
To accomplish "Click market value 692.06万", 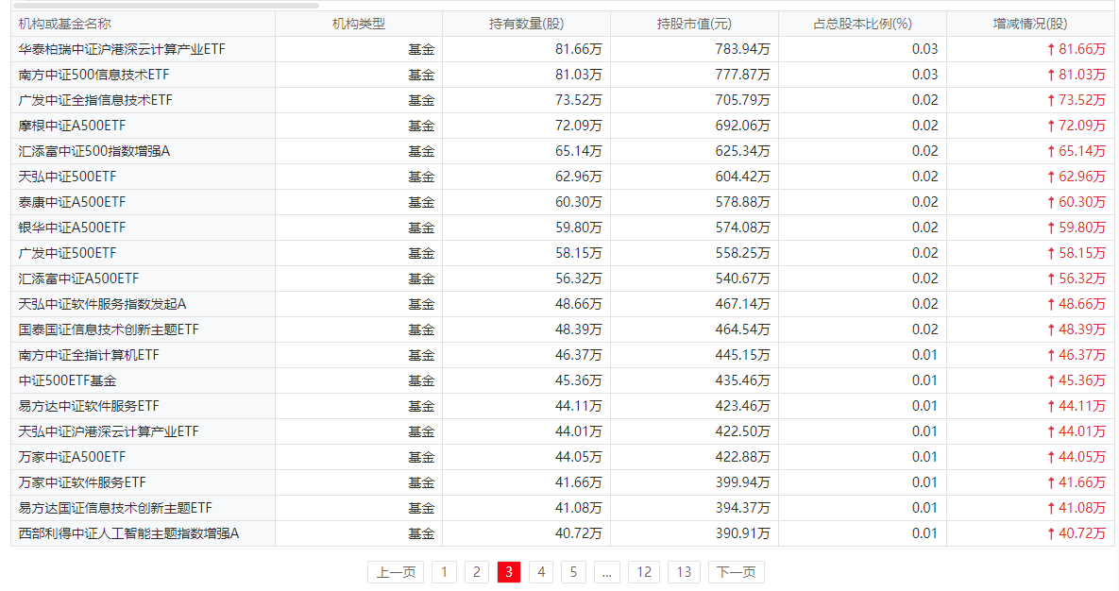I will pos(742,126).
